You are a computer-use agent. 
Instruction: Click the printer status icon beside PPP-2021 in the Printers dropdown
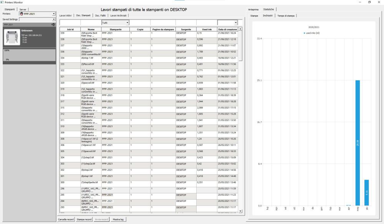point(22,14)
